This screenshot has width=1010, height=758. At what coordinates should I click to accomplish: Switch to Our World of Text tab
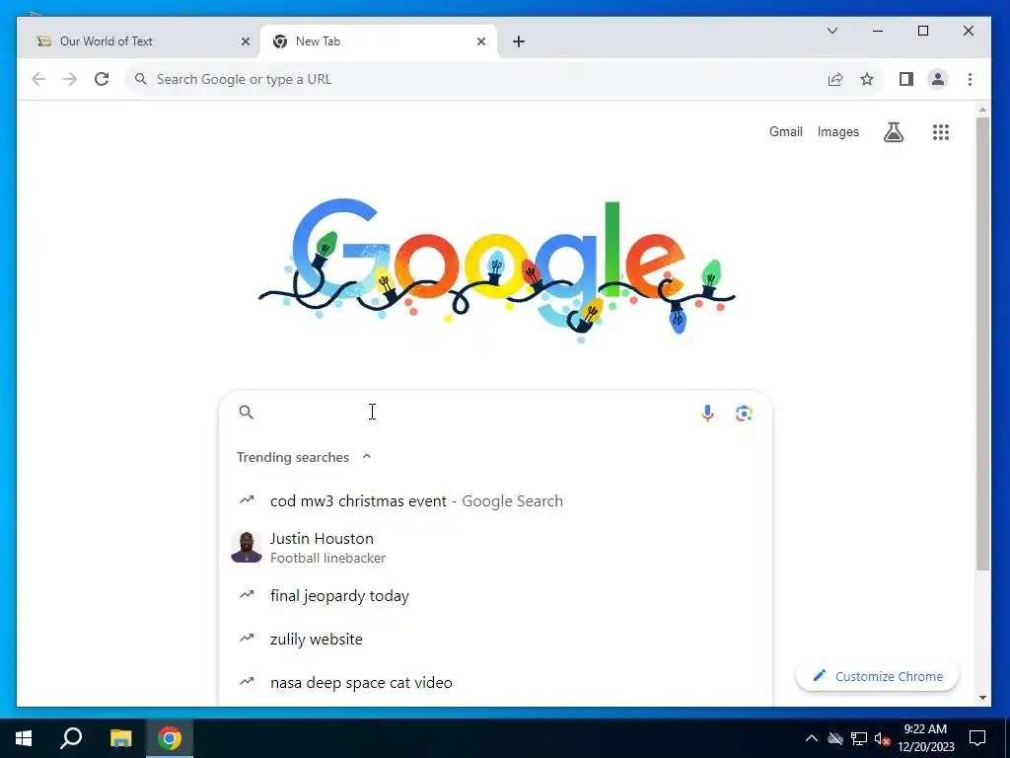[x=140, y=41]
